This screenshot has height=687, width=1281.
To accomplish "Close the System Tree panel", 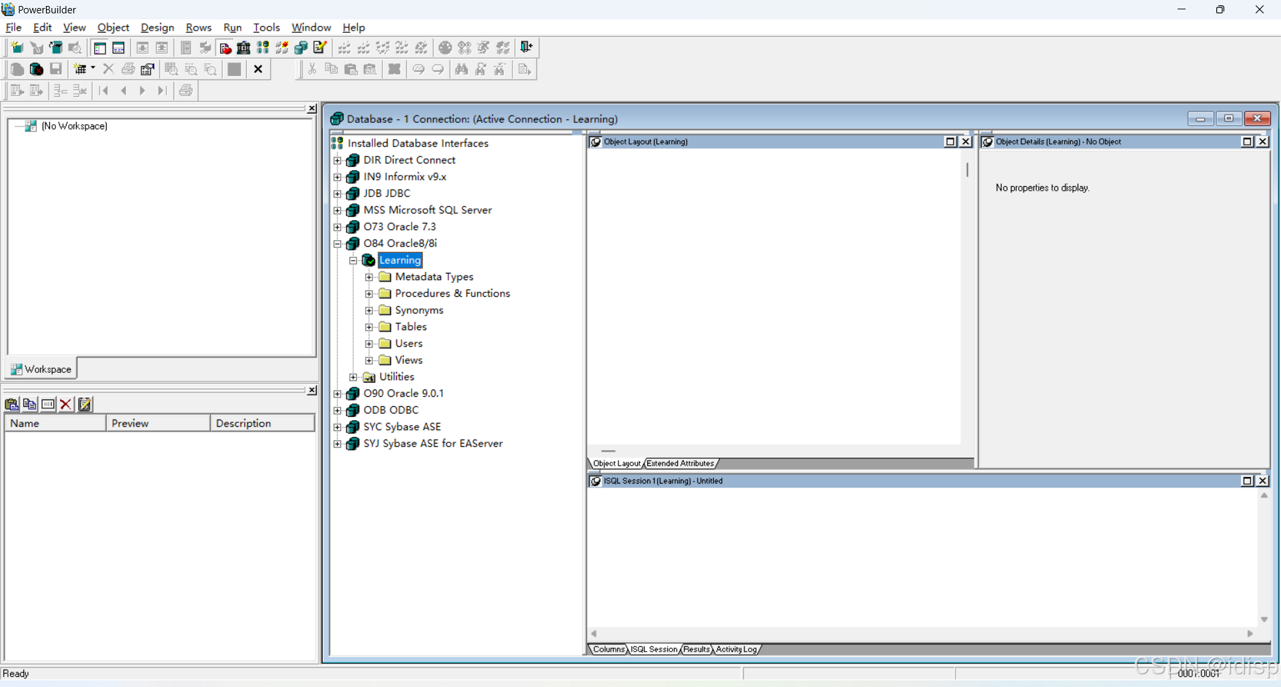I will 312,109.
